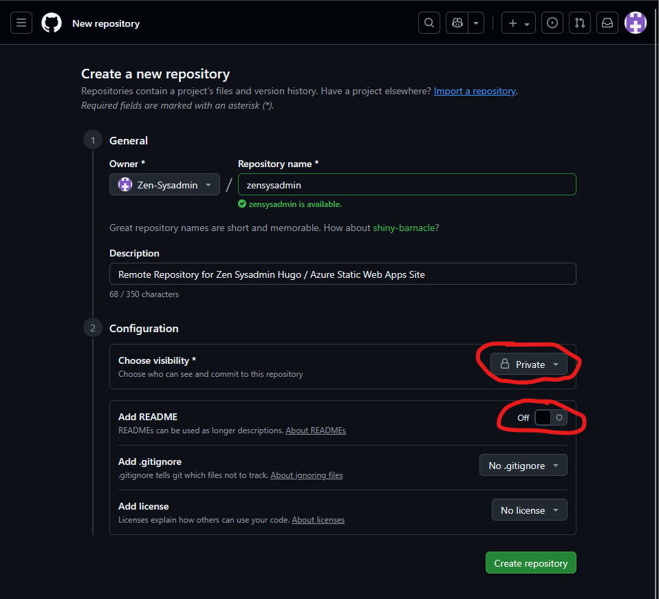Image resolution: width=659 pixels, height=599 pixels.
Task: Open the search magnifier icon
Action: [429, 23]
